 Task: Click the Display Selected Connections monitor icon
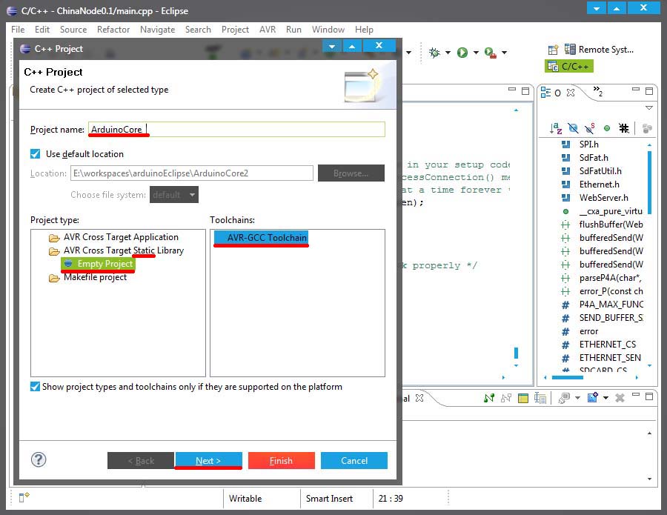click(564, 398)
